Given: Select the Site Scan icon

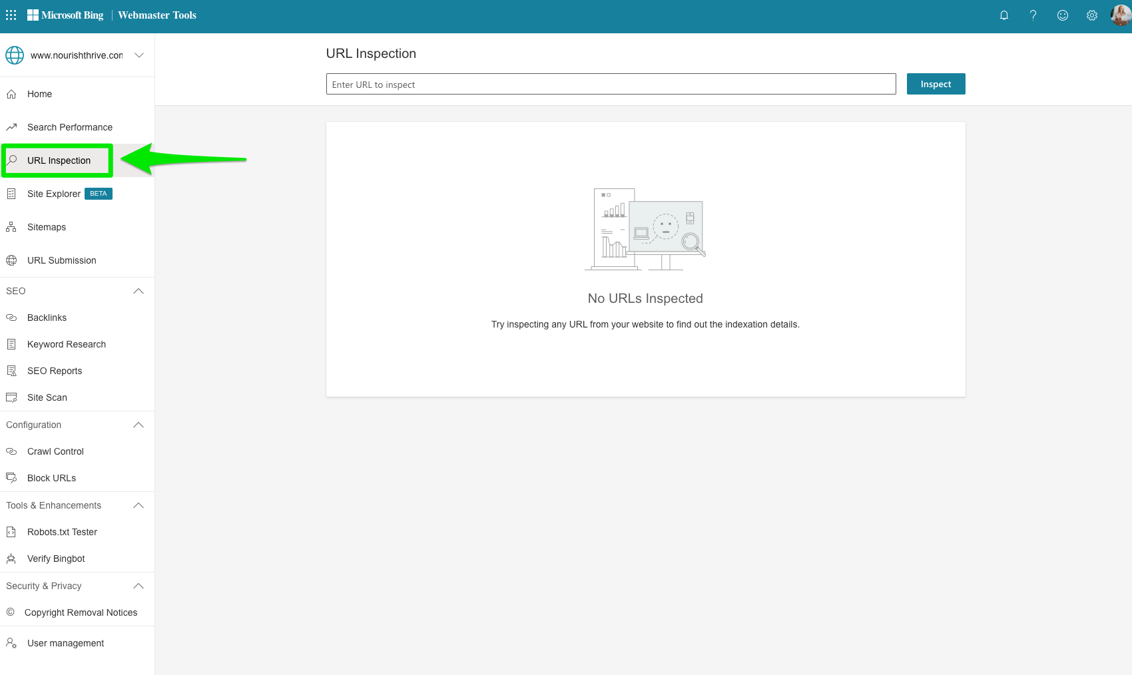Looking at the screenshot, I should coord(11,397).
